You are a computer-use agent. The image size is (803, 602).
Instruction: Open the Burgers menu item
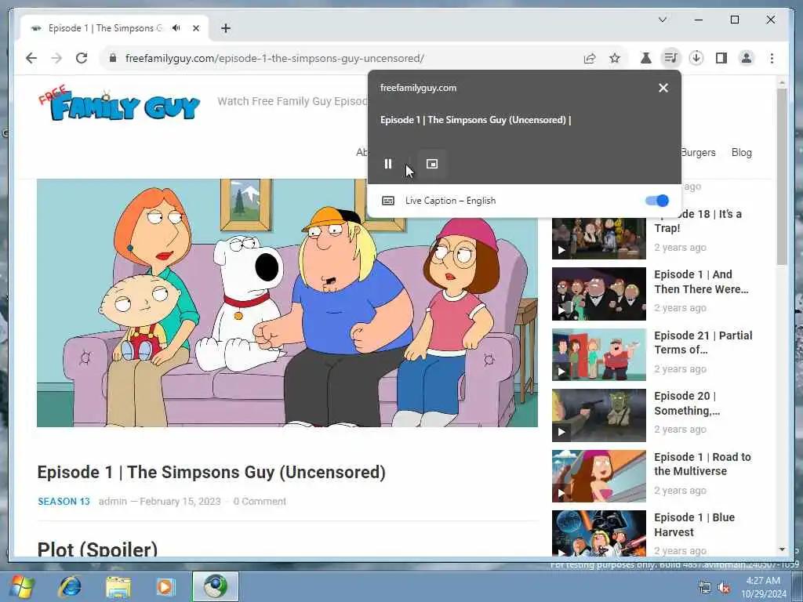[699, 152]
